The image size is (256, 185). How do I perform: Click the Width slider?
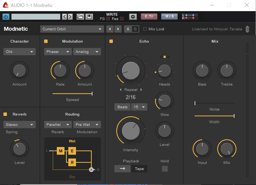[215, 116]
